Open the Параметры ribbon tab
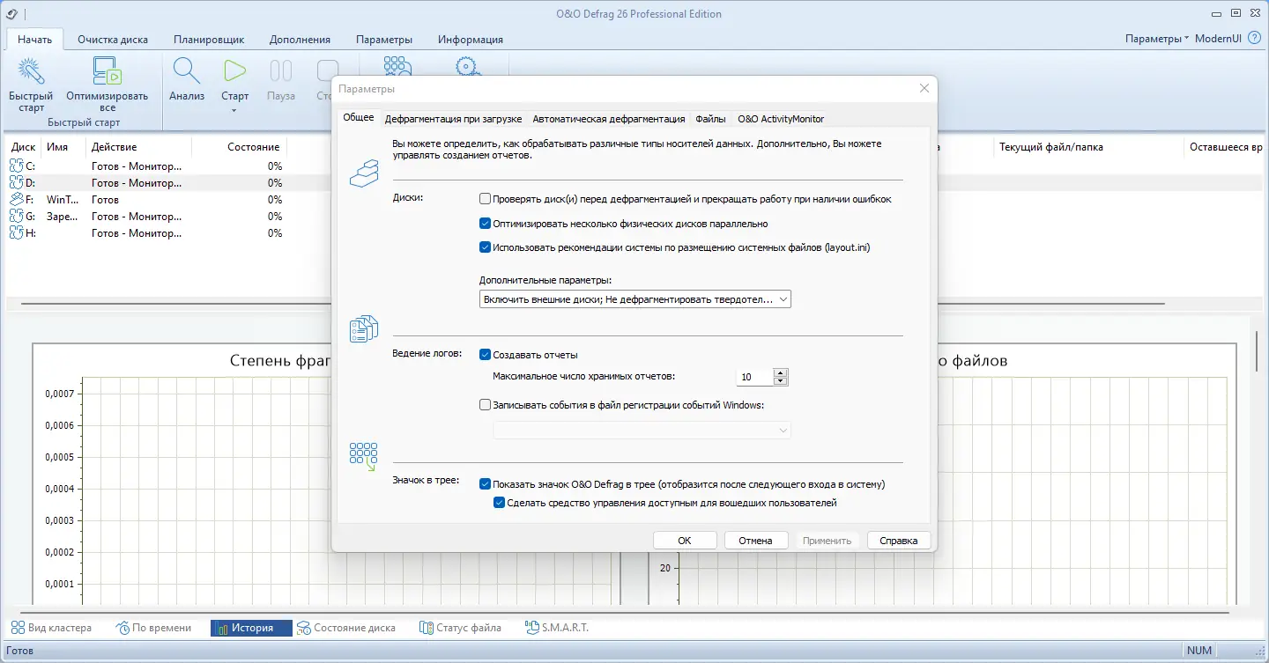The image size is (1269, 663). click(384, 40)
